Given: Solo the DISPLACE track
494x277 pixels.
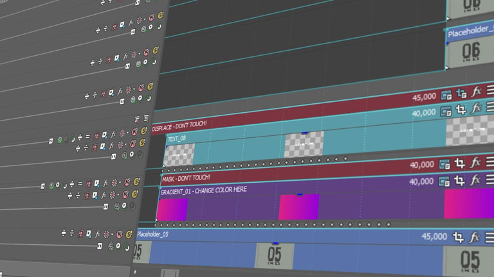Looking at the screenshot, I should (143, 130).
